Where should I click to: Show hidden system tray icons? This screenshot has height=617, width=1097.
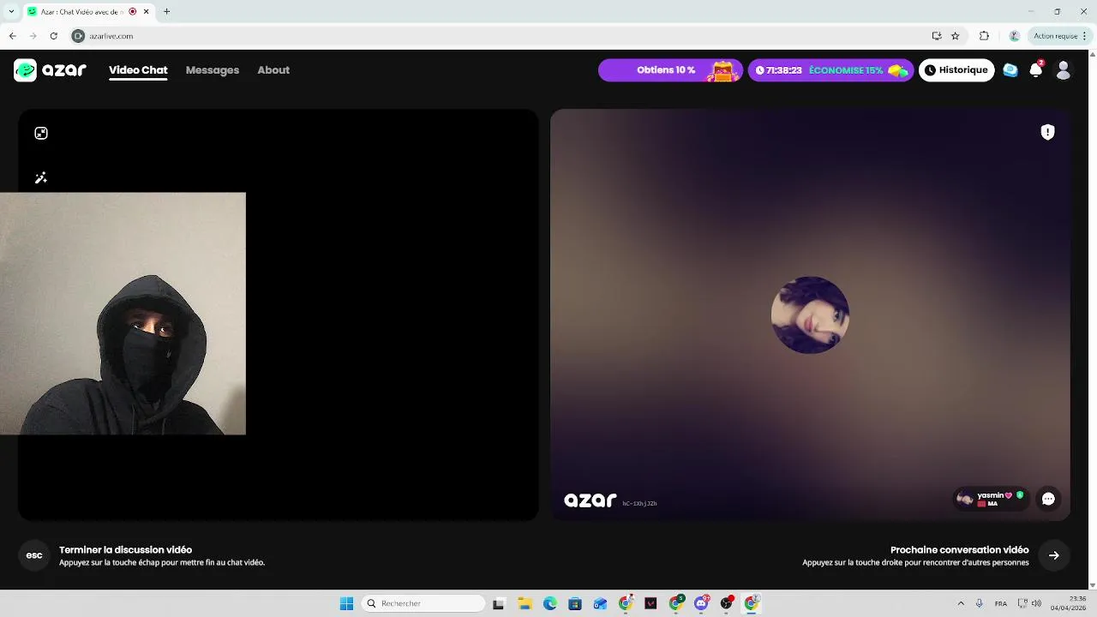click(960, 603)
